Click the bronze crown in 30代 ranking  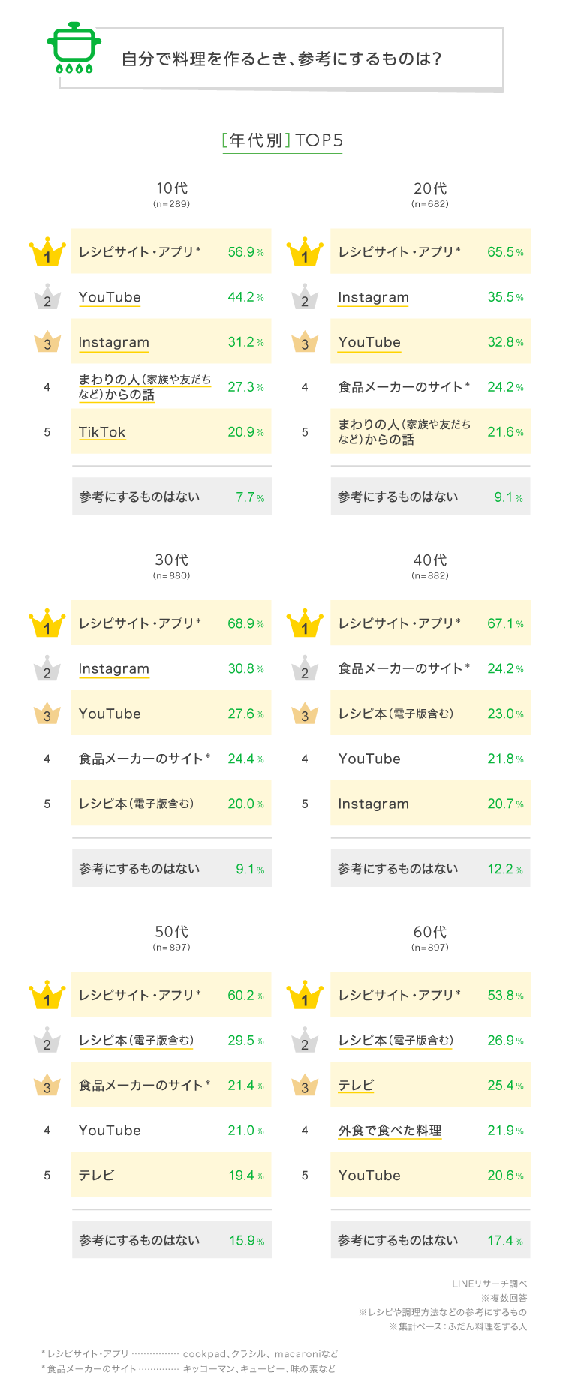(47, 714)
